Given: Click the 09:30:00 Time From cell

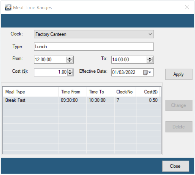Looking at the screenshot, I should [x=72, y=100].
